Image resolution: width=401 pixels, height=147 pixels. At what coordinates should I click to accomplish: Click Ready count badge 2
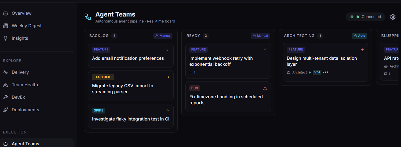pos(206,36)
